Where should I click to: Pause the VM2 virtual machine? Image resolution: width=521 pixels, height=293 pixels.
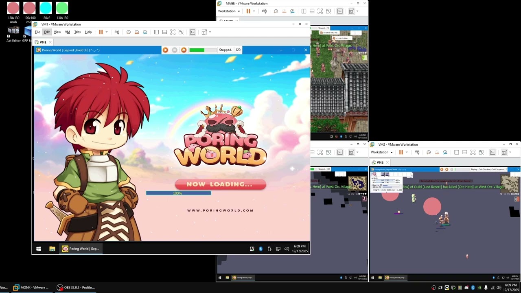(401, 152)
